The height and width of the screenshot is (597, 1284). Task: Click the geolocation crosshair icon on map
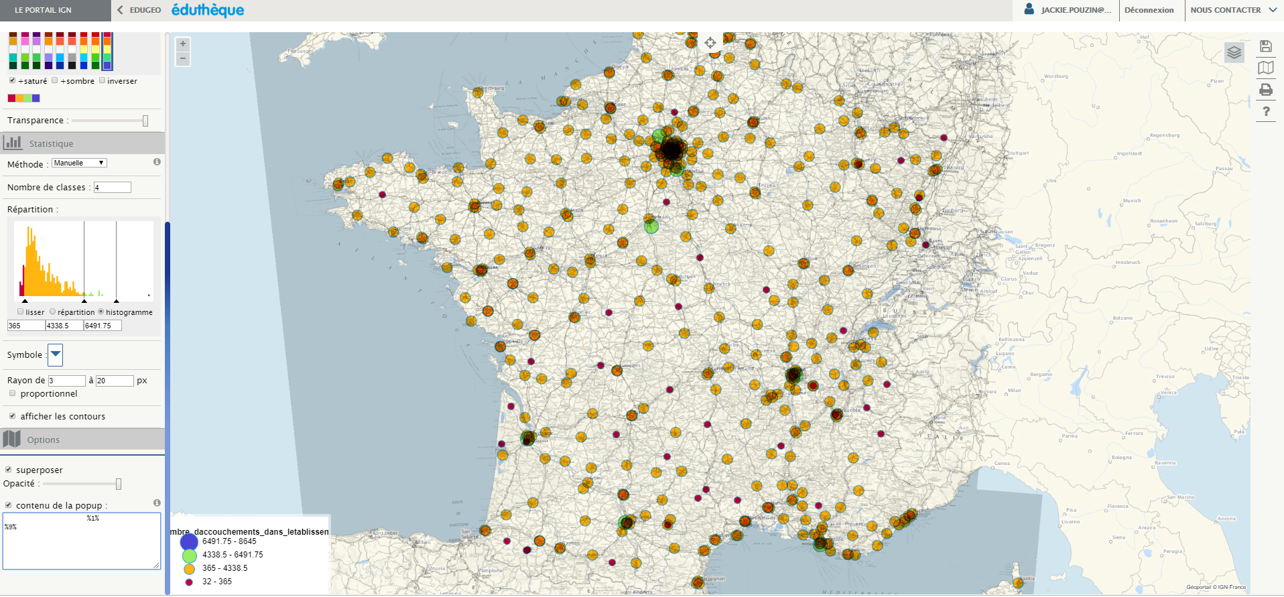click(710, 43)
